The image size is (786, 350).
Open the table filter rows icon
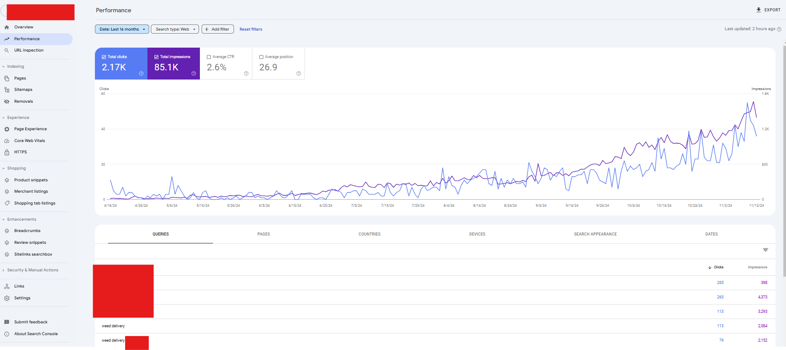tap(765, 250)
